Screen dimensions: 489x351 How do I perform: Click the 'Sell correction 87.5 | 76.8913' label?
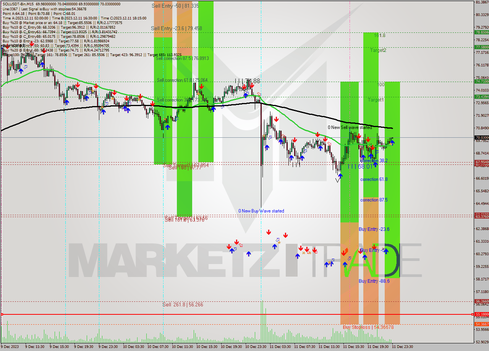182,58
